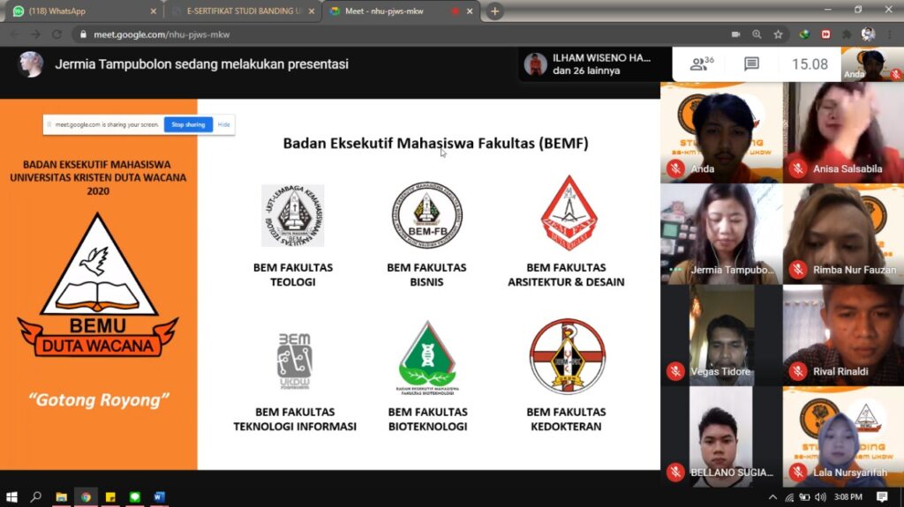Select Rimba Nur Fauzan video tile
Screen dimensions: 904x507
point(843,234)
